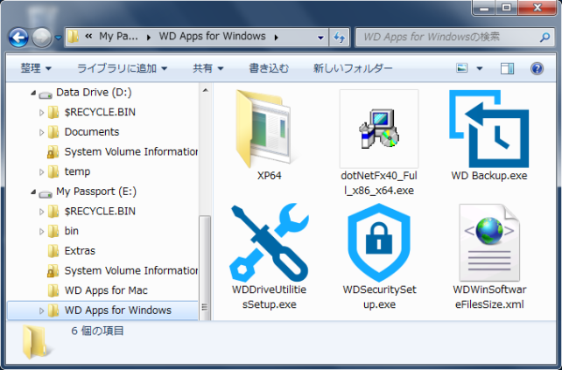Open the XP64 folder icon
The height and width of the screenshot is (370, 562).
tap(263, 129)
